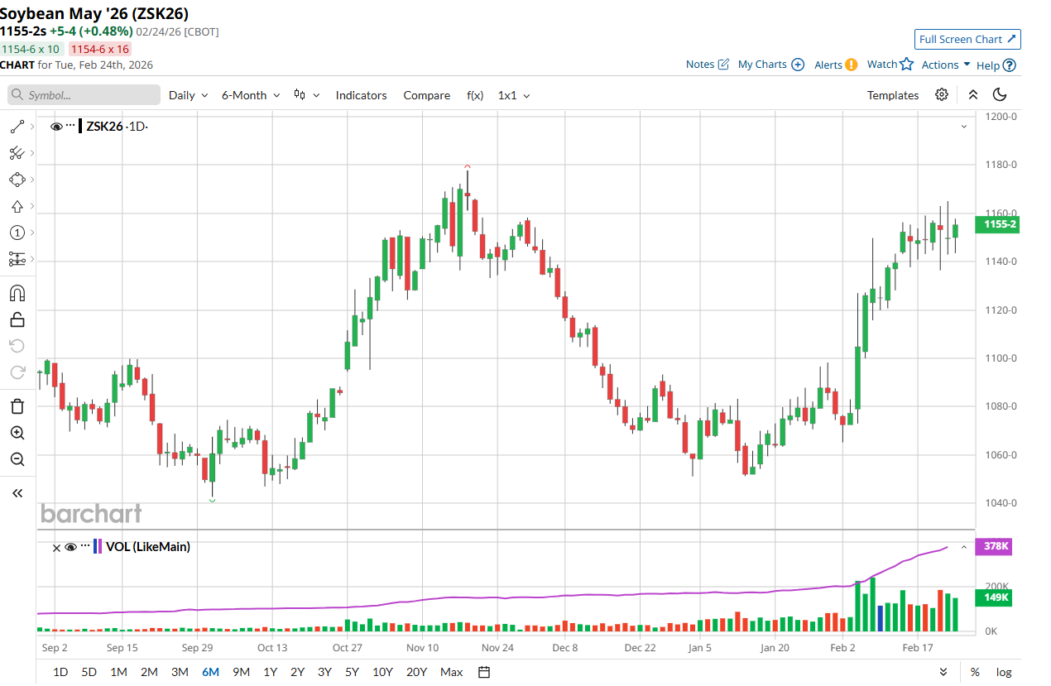Expand the trend line tool submenu arrow
The image size is (1051, 686).
tap(32, 127)
